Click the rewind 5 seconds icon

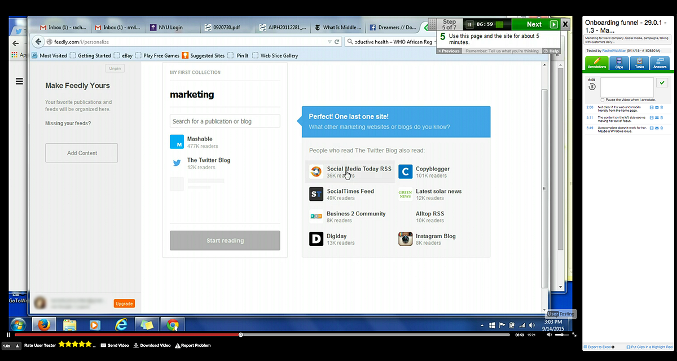591,87
